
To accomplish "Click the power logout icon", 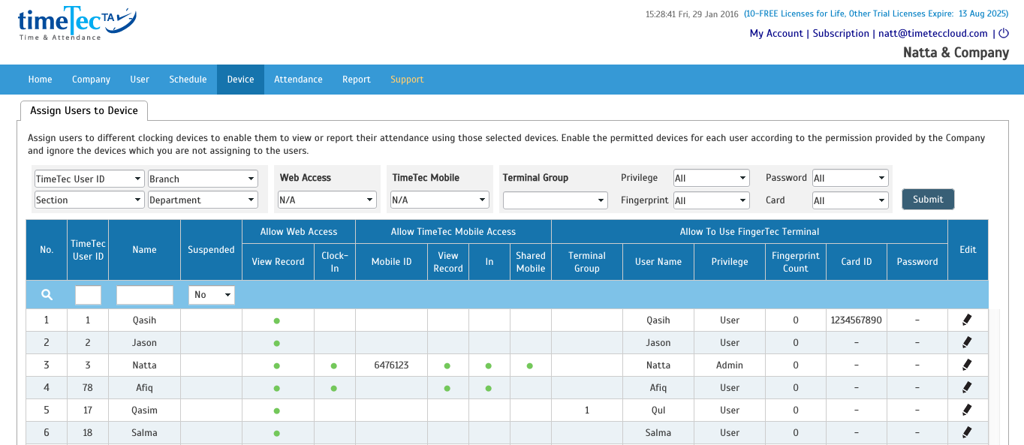I will point(1004,33).
